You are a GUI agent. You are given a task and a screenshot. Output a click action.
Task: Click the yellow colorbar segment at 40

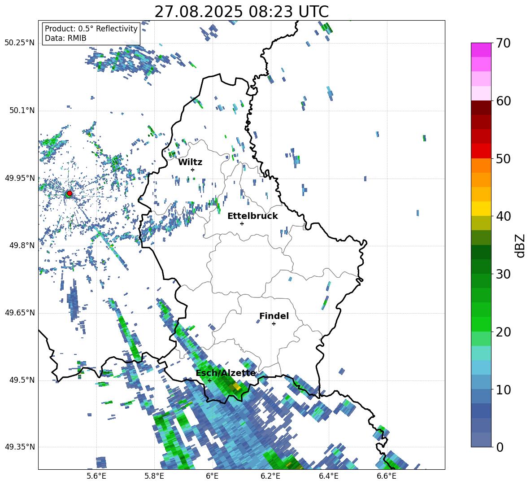[481, 209]
